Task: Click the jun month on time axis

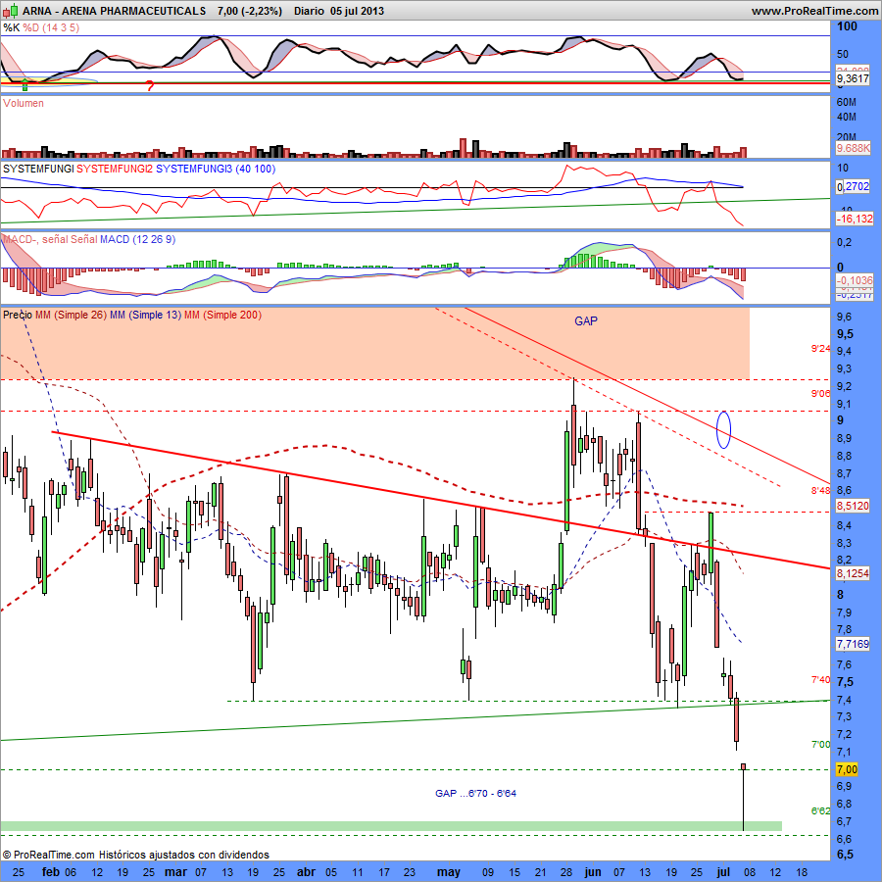Action: coord(592,872)
